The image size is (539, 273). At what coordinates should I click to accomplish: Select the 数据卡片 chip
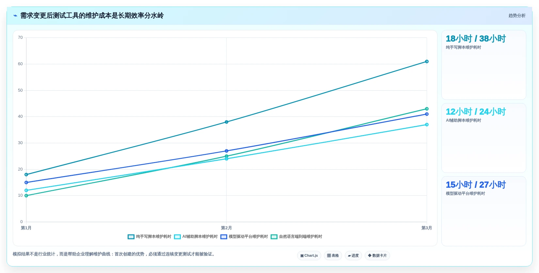click(x=377, y=255)
